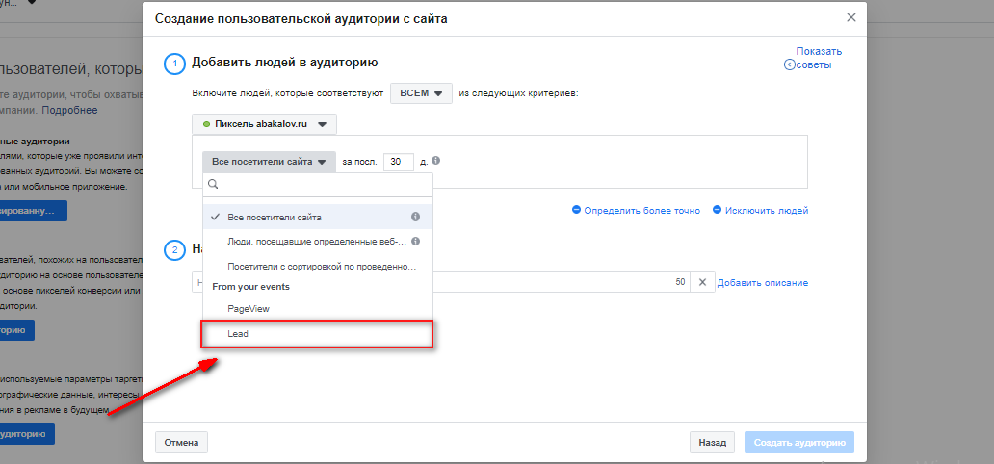Click the X icon to clear audience name

click(702, 282)
